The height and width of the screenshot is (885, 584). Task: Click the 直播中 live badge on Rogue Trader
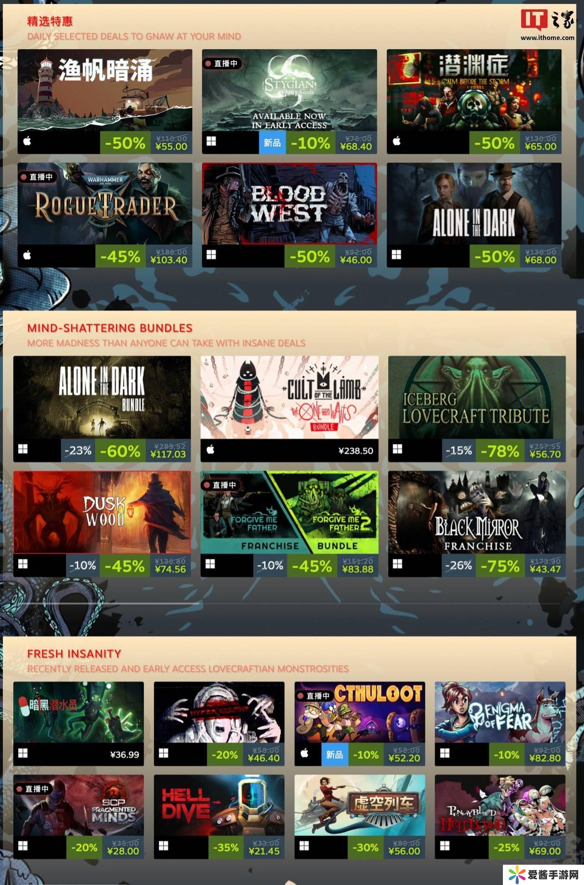click(37, 177)
